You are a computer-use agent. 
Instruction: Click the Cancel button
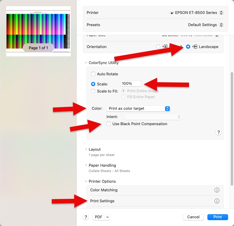click(193, 217)
